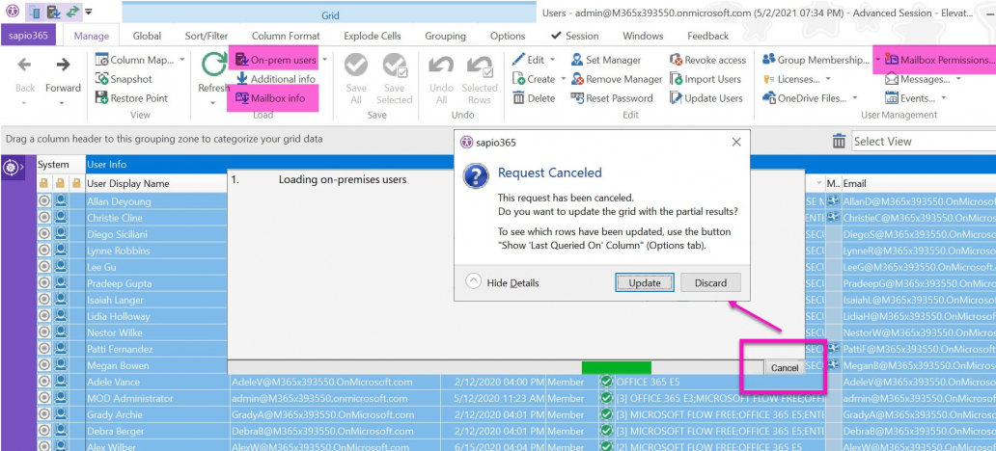The height and width of the screenshot is (451, 996).
Task: Open the Feedback tab
Action: click(x=707, y=37)
